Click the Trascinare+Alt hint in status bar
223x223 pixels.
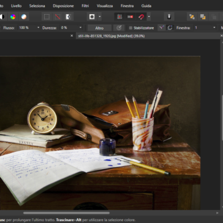pyautogui.click(x=69, y=220)
